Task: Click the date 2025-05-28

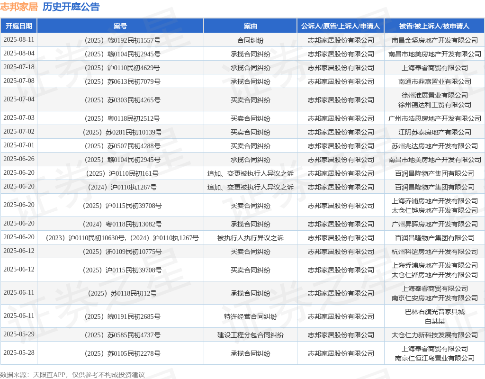Action: tap(19, 352)
